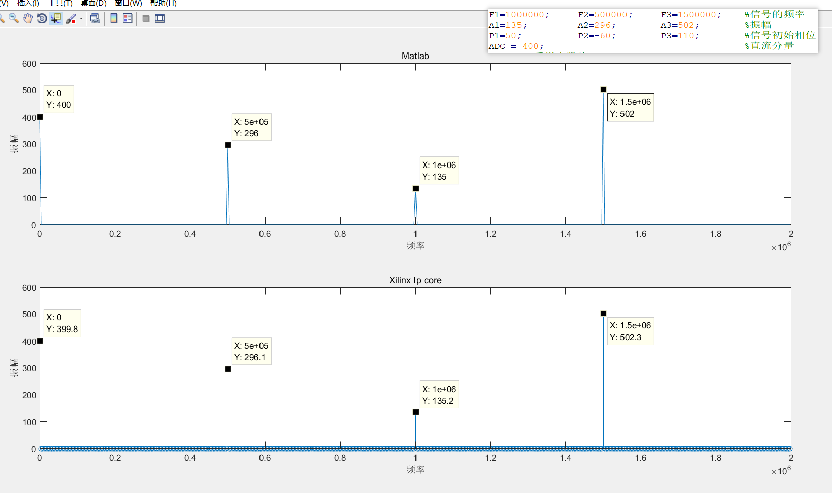
Task: Select Xilinx data tip Y: 502.3
Action: 631,331
